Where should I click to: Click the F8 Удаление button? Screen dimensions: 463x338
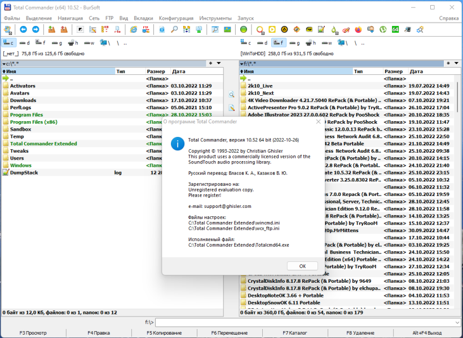(360, 333)
